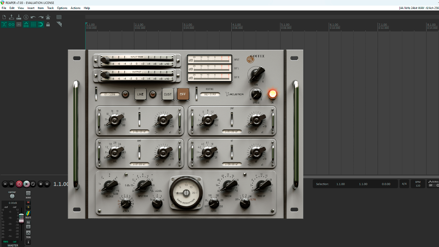Screen dimensions: 439x247
Task: Open the File menu
Action: [x=4, y=8]
